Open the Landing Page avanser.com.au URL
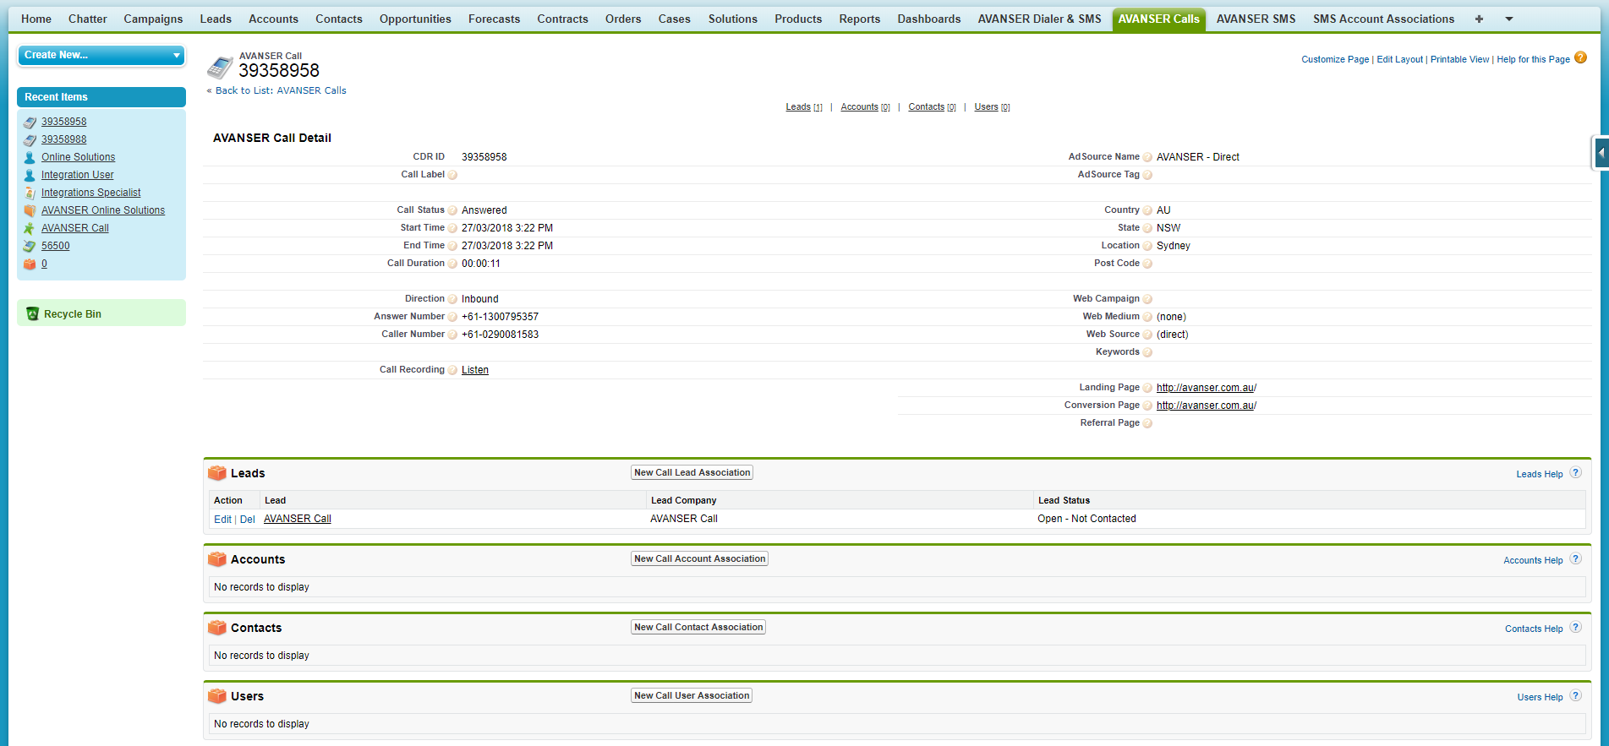1609x746 pixels. [x=1207, y=388]
